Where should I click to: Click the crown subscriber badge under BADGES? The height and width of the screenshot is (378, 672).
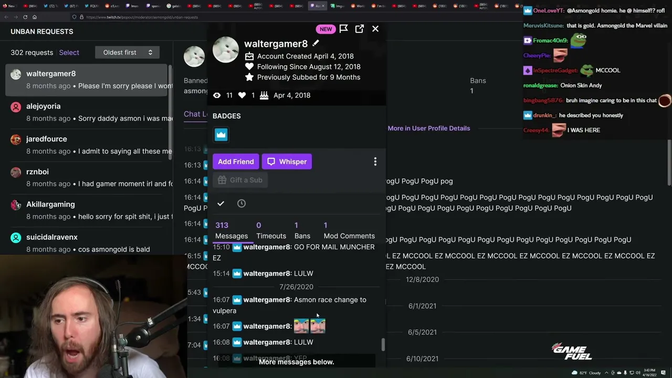point(221,135)
